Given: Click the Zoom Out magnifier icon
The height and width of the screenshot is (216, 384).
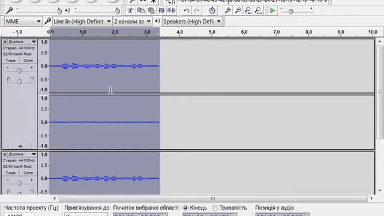Looking at the screenshot, I should 238,11.
